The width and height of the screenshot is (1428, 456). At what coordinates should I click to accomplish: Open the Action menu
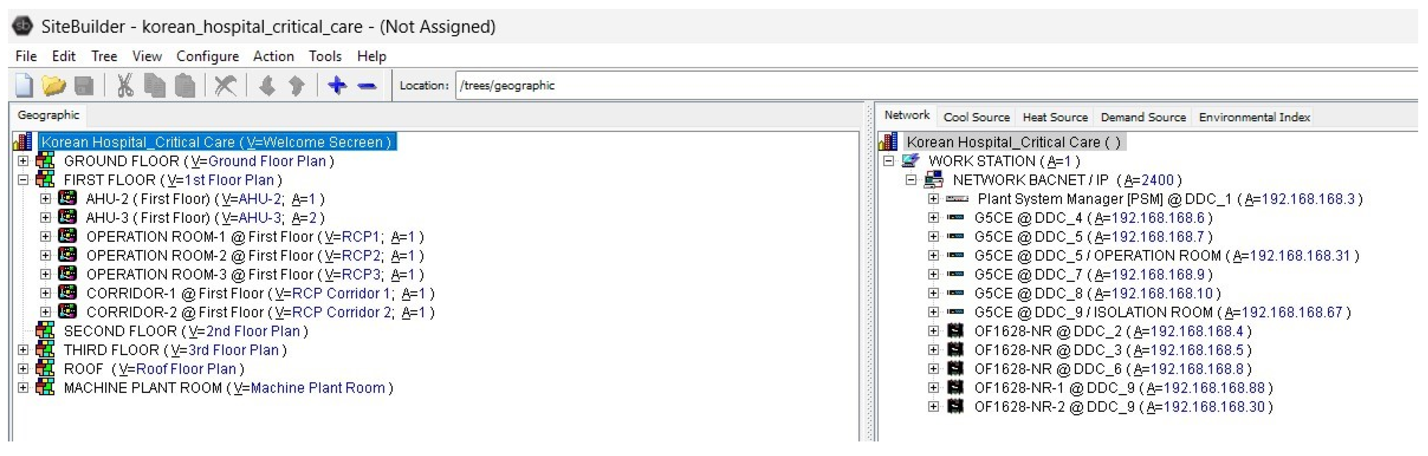[273, 56]
